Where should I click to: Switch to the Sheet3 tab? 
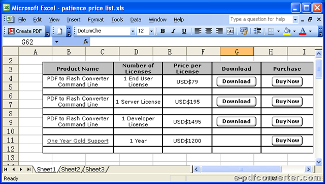coord(95,169)
